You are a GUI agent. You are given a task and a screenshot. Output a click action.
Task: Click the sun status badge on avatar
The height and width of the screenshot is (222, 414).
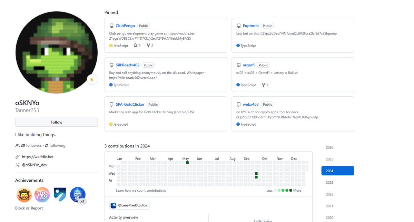(92, 79)
